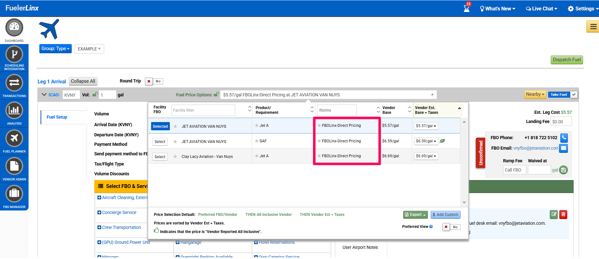Viewport: 599px width, 259px height.
Task: Click the Landing Fee input field
Action: (561, 121)
